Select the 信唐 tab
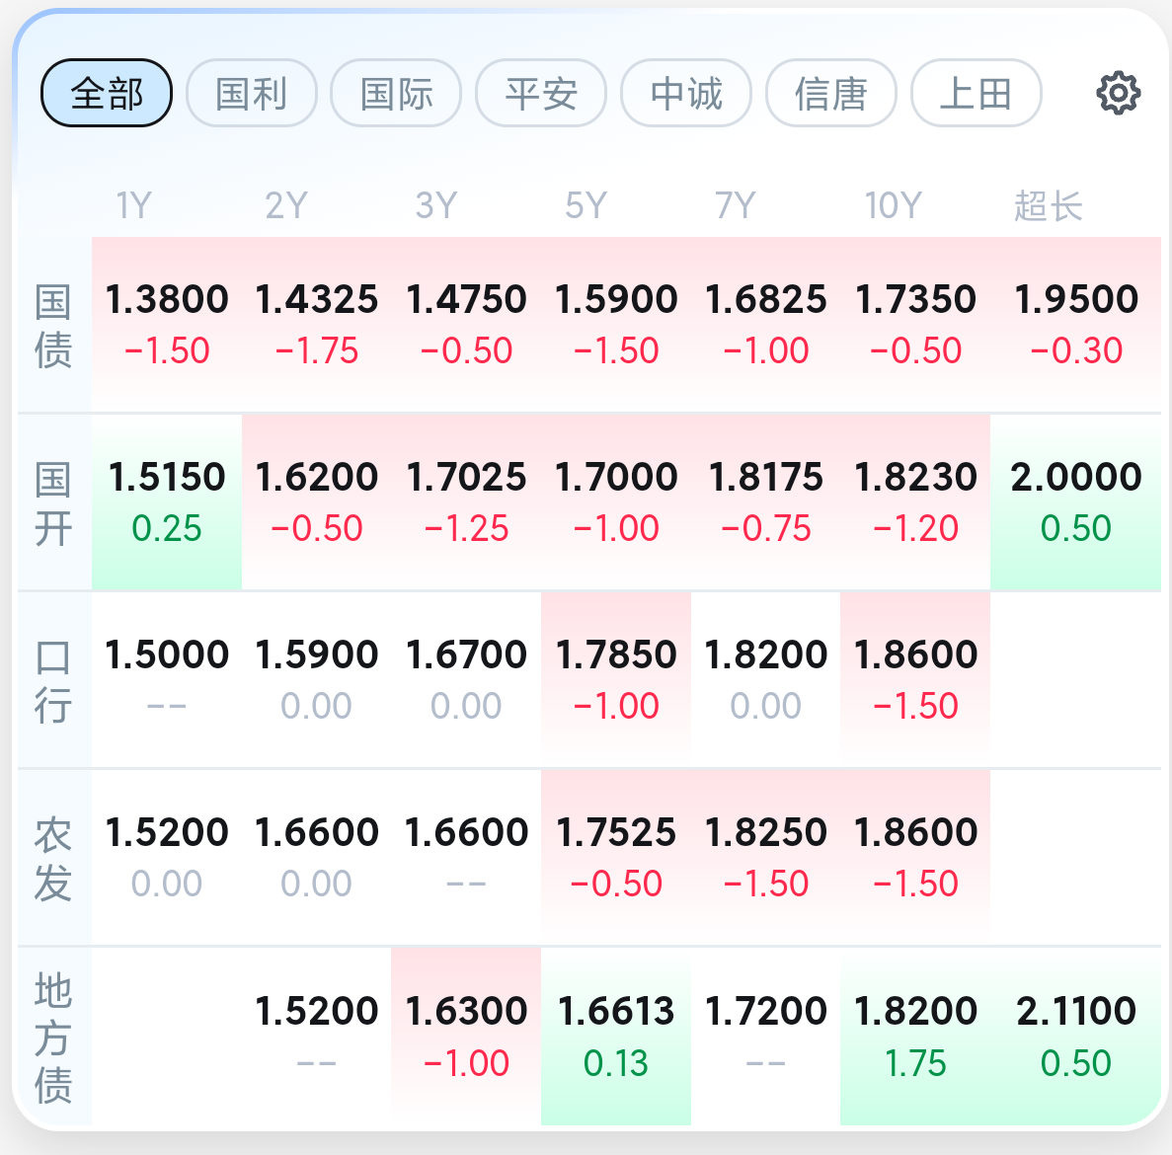The height and width of the screenshot is (1155, 1172). pyautogui.click(x=831, y=94)
